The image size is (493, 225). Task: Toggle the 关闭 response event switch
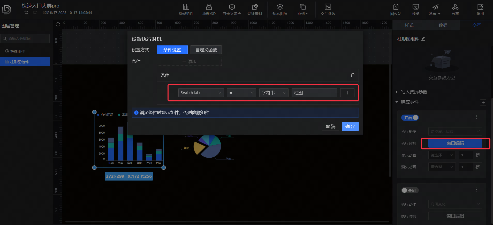pyautogui.click(x=410, y=190)
